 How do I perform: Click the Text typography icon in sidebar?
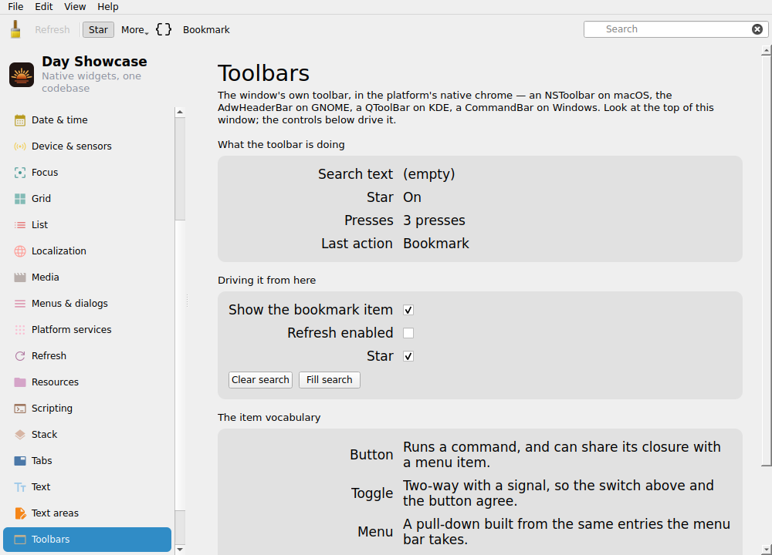(x=20, y=487)
